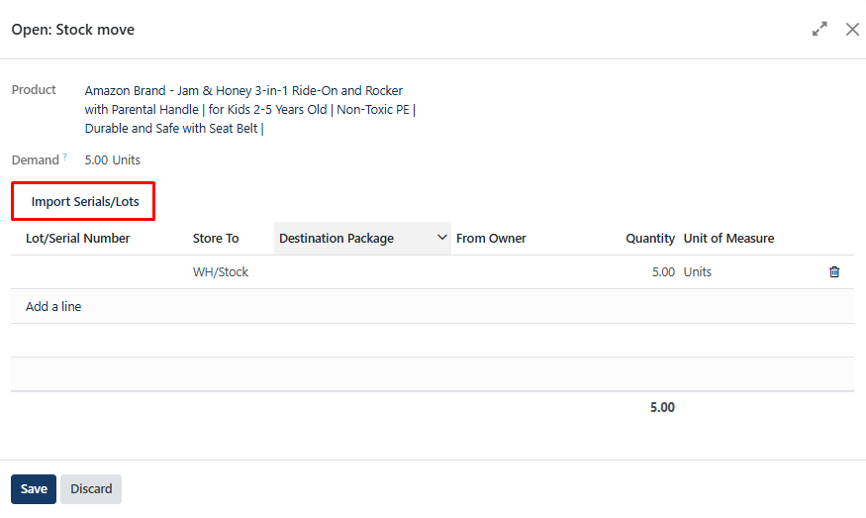This screenshot has height=518, width=866.
Task: Select the Units cell in the row
Action: tap(698, 272)
